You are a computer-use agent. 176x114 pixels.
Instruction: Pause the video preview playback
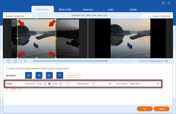coord(9,61)
